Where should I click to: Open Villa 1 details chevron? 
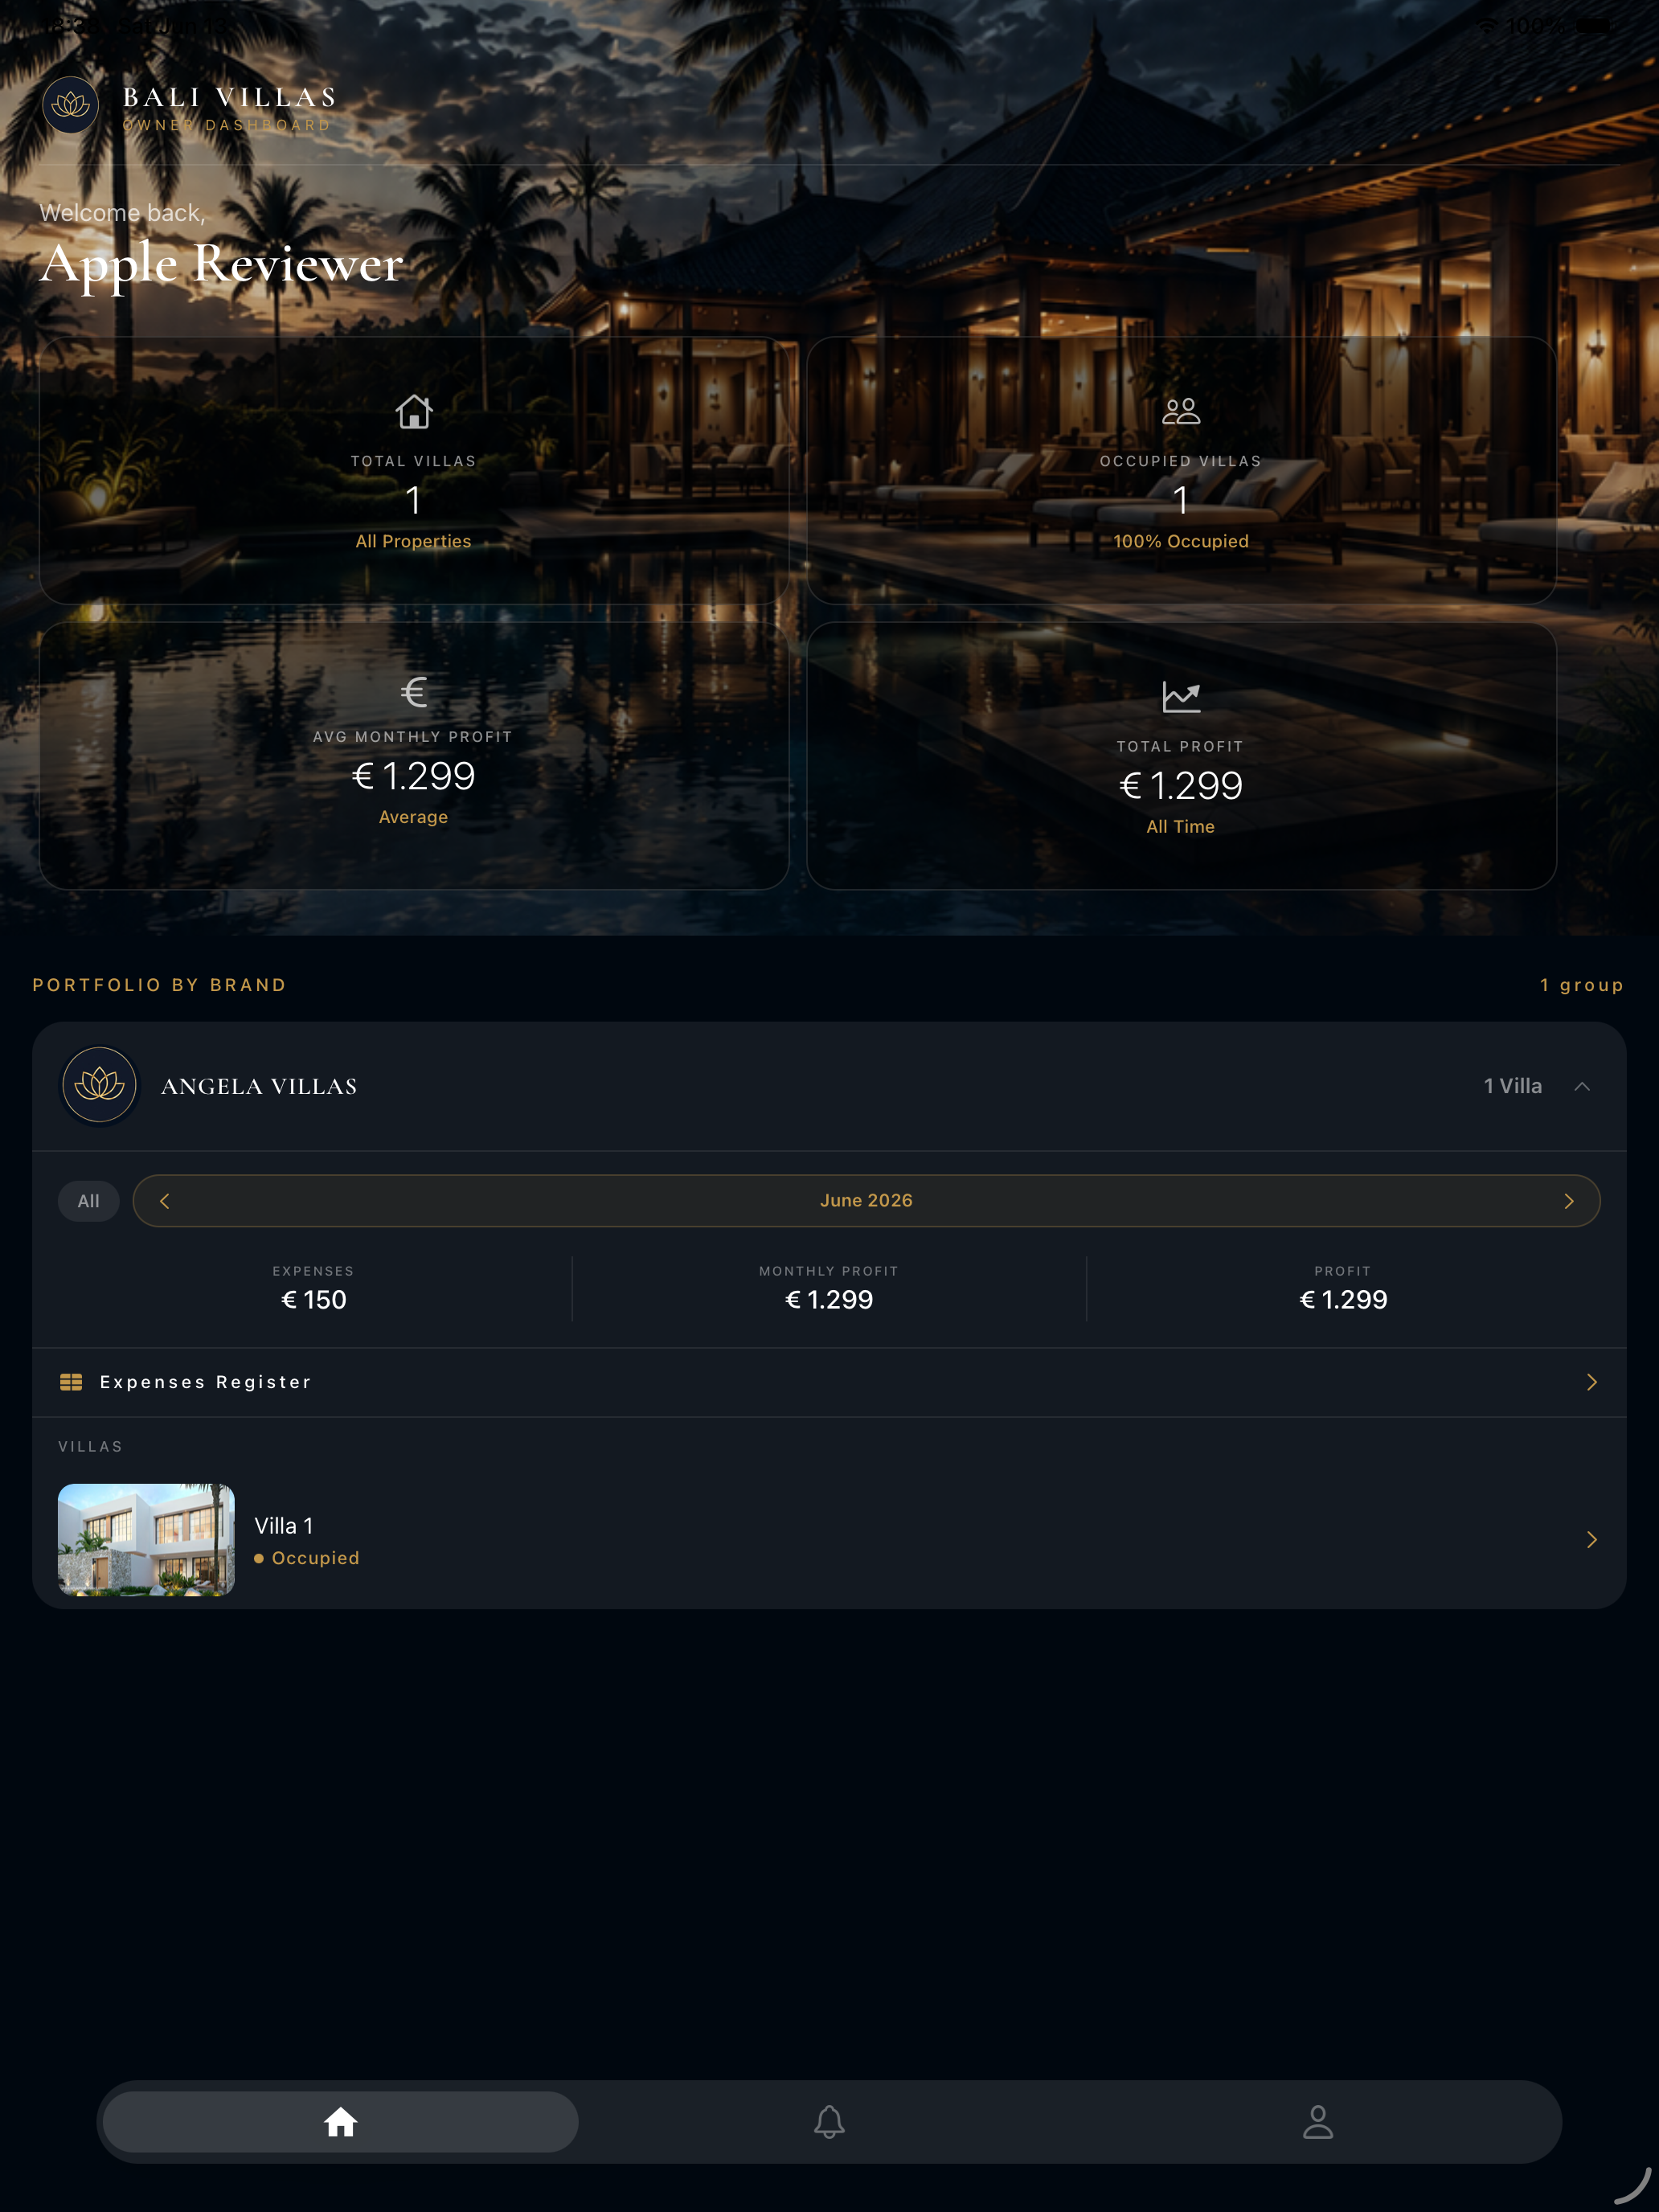(1592, 1540)
